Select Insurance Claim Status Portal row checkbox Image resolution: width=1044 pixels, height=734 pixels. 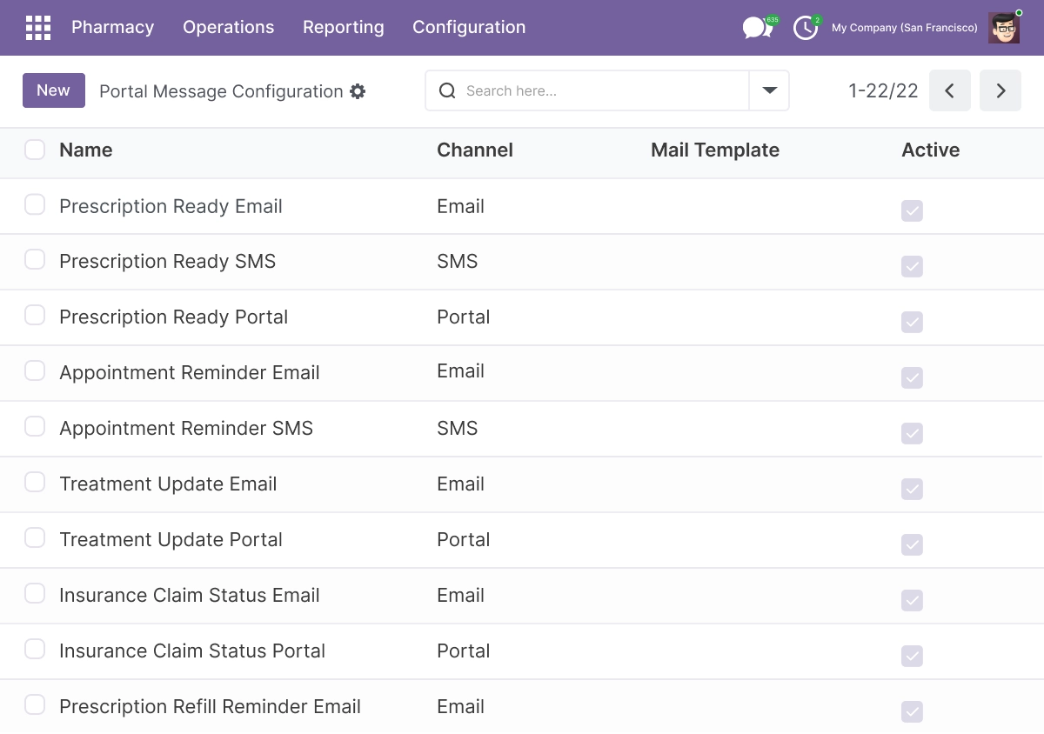click(35, 649)
